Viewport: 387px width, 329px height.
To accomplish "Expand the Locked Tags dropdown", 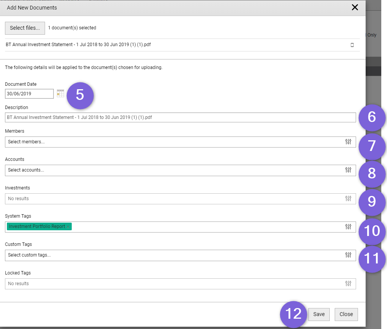I will pos(181,284).
